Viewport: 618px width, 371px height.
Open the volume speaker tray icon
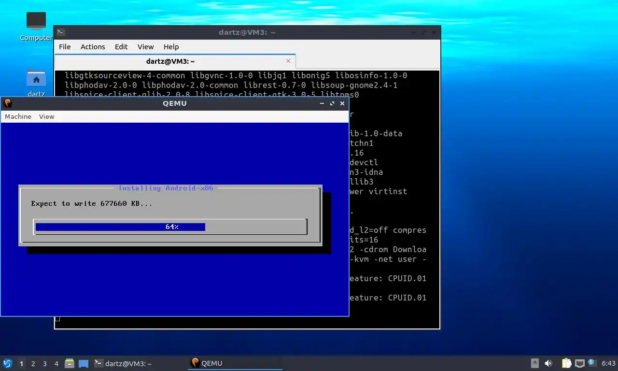click(x=548, y=363)
